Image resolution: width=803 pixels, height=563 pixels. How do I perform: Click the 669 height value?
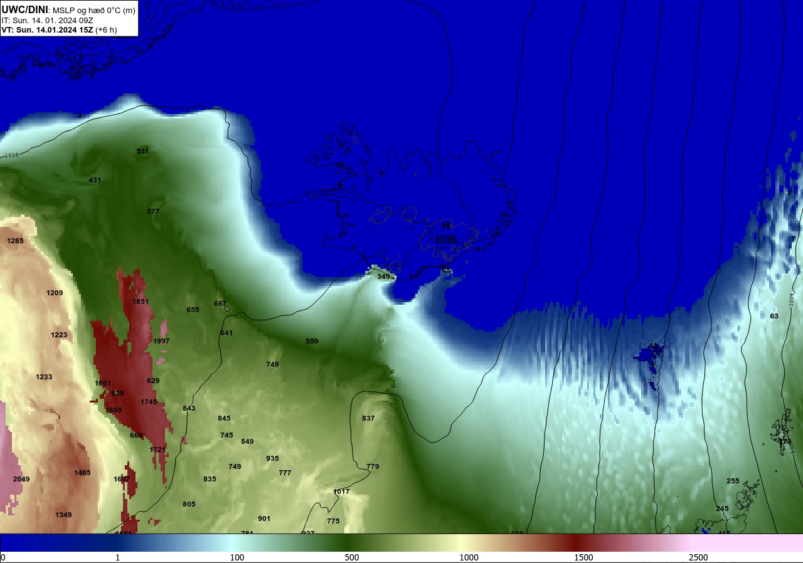pos(136,435)
